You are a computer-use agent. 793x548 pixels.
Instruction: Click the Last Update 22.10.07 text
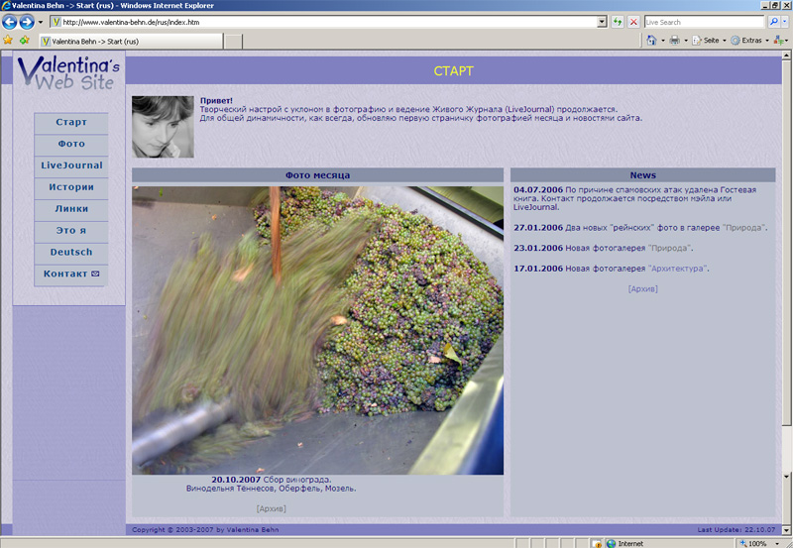(736, 530)
